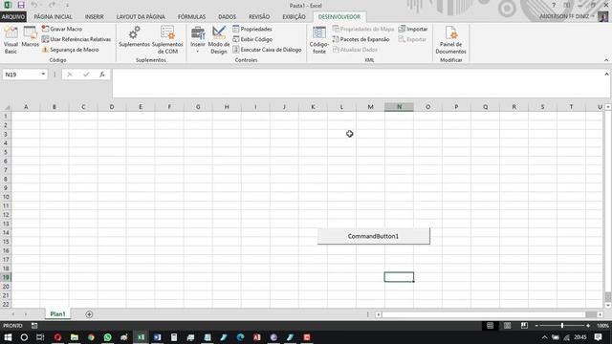The width and height of the screenshot is (612, 344).
Task: Click horizontal scrollbar right arrow
Action: click(x=600, y=314)
